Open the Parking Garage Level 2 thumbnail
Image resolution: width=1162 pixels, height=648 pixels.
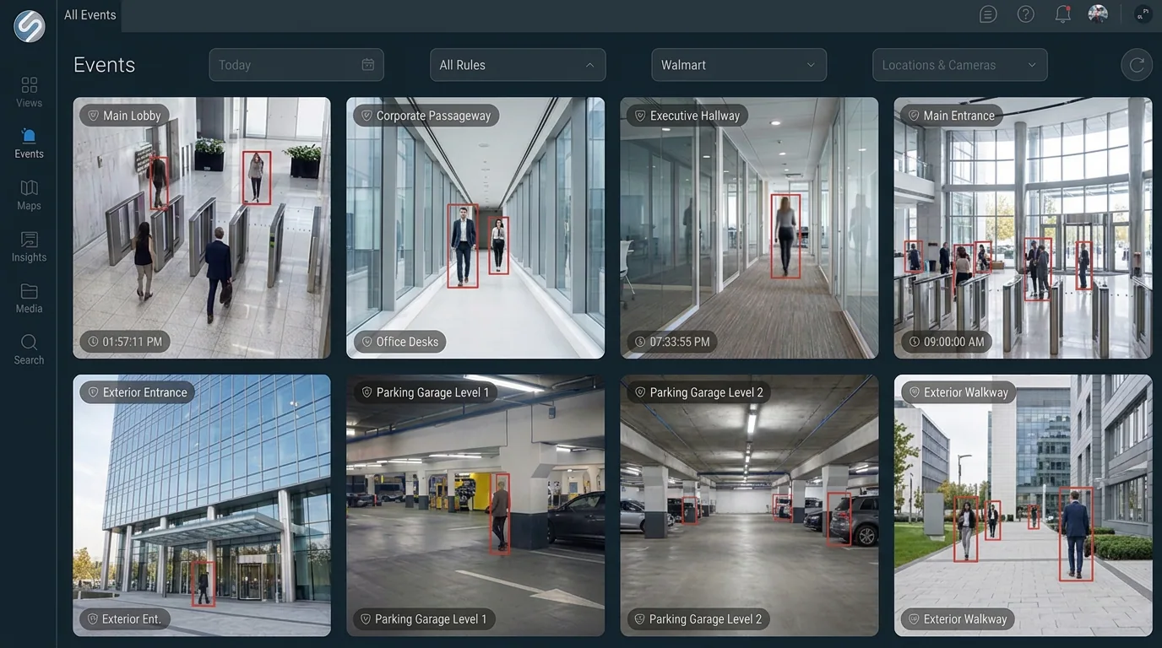[749, 505]
